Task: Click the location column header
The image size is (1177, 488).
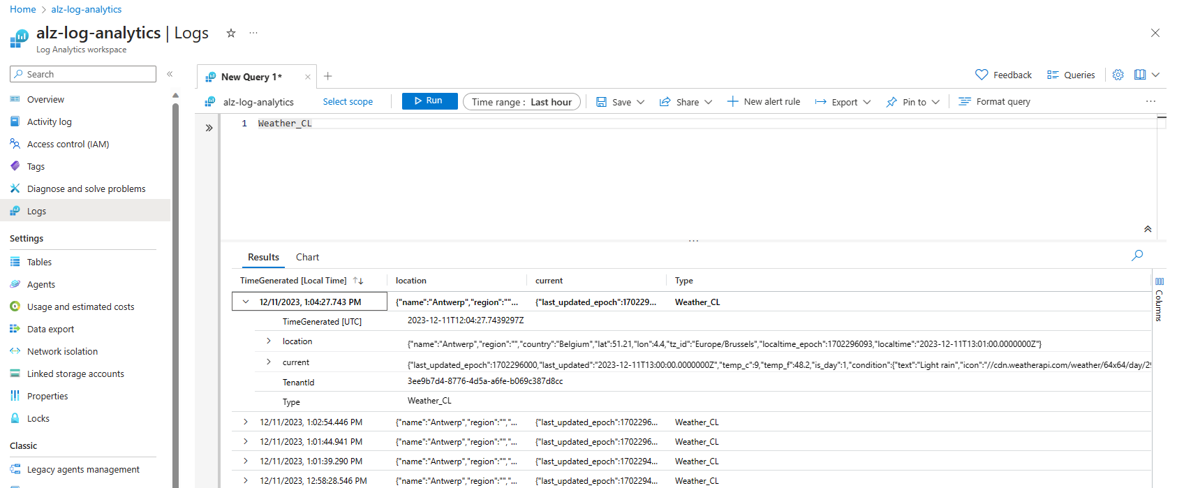Action: (x=411, y=281)
